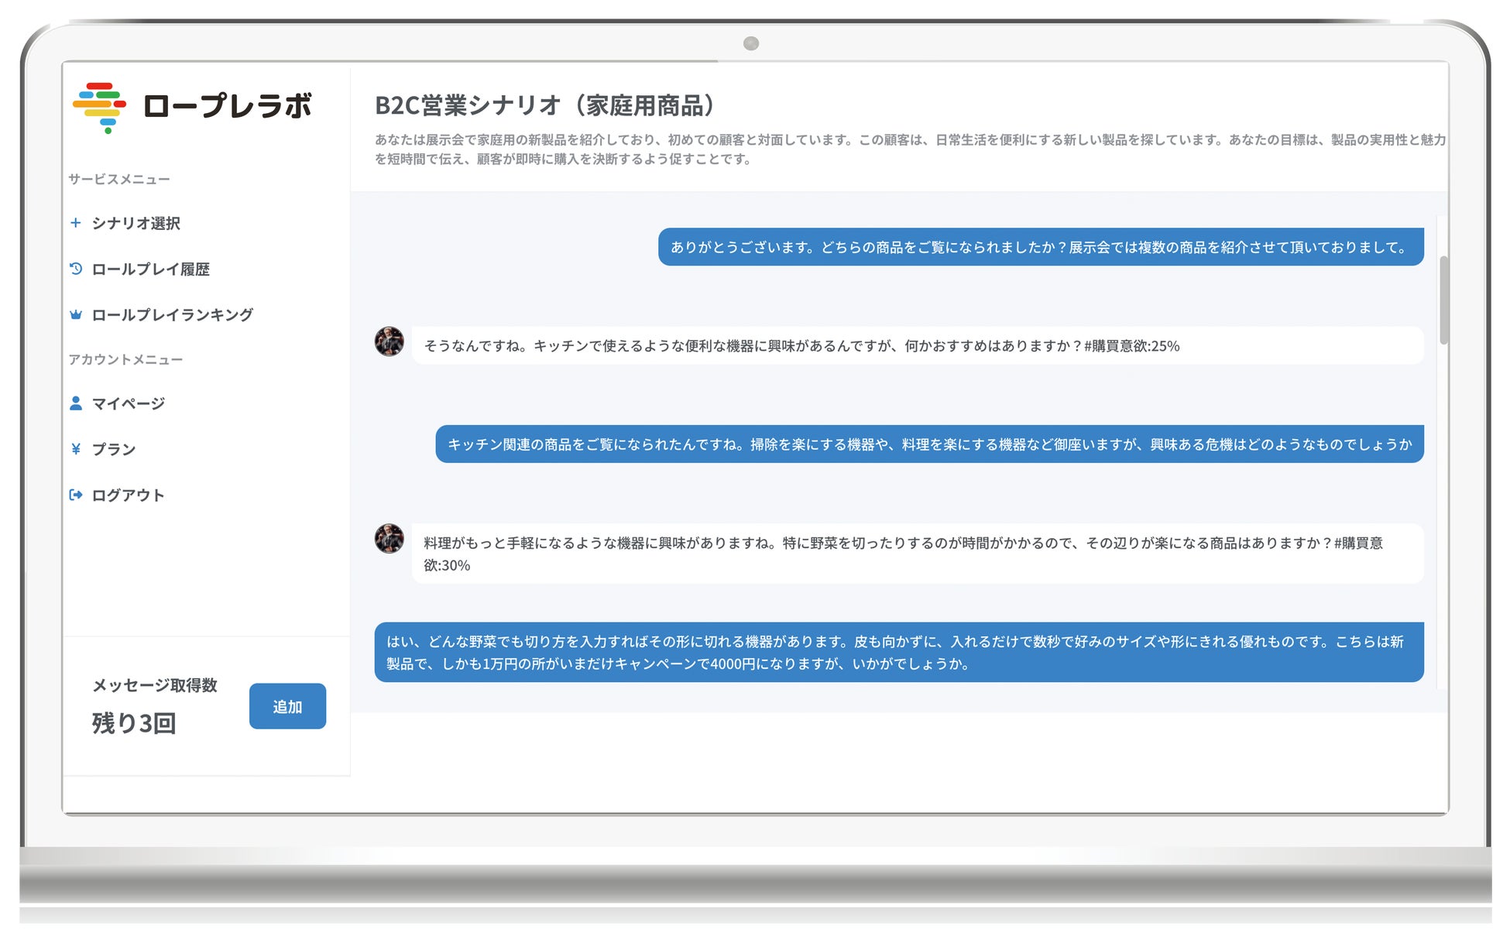Select プラン menu entry
The width and height of the screenshot is (1510, 943).
[x=113, y=449]
